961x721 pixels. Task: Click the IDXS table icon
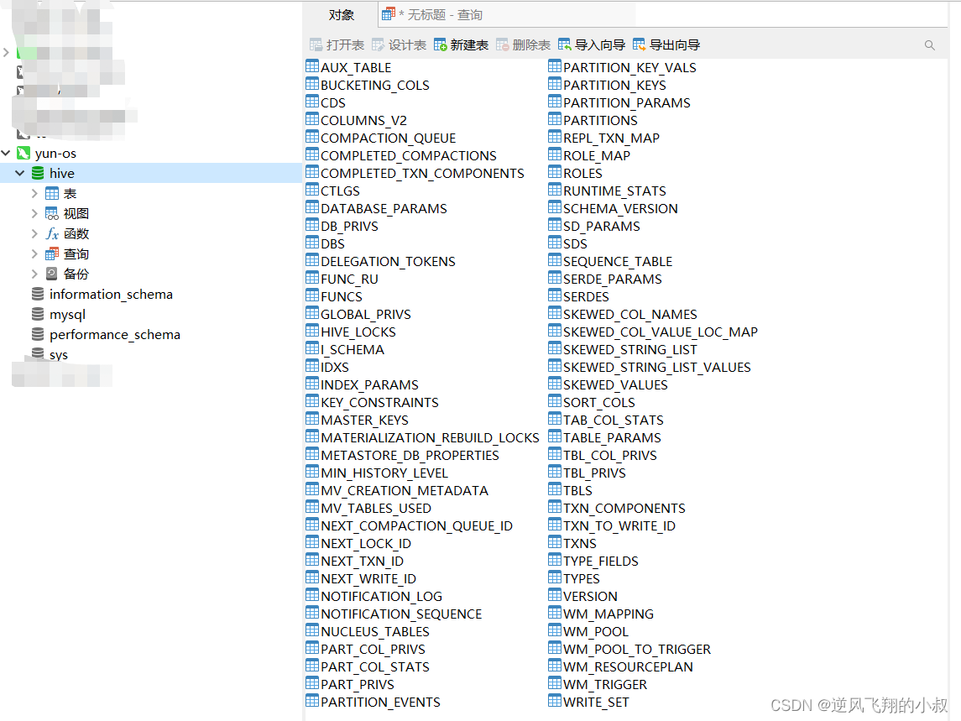click(312, 366)
